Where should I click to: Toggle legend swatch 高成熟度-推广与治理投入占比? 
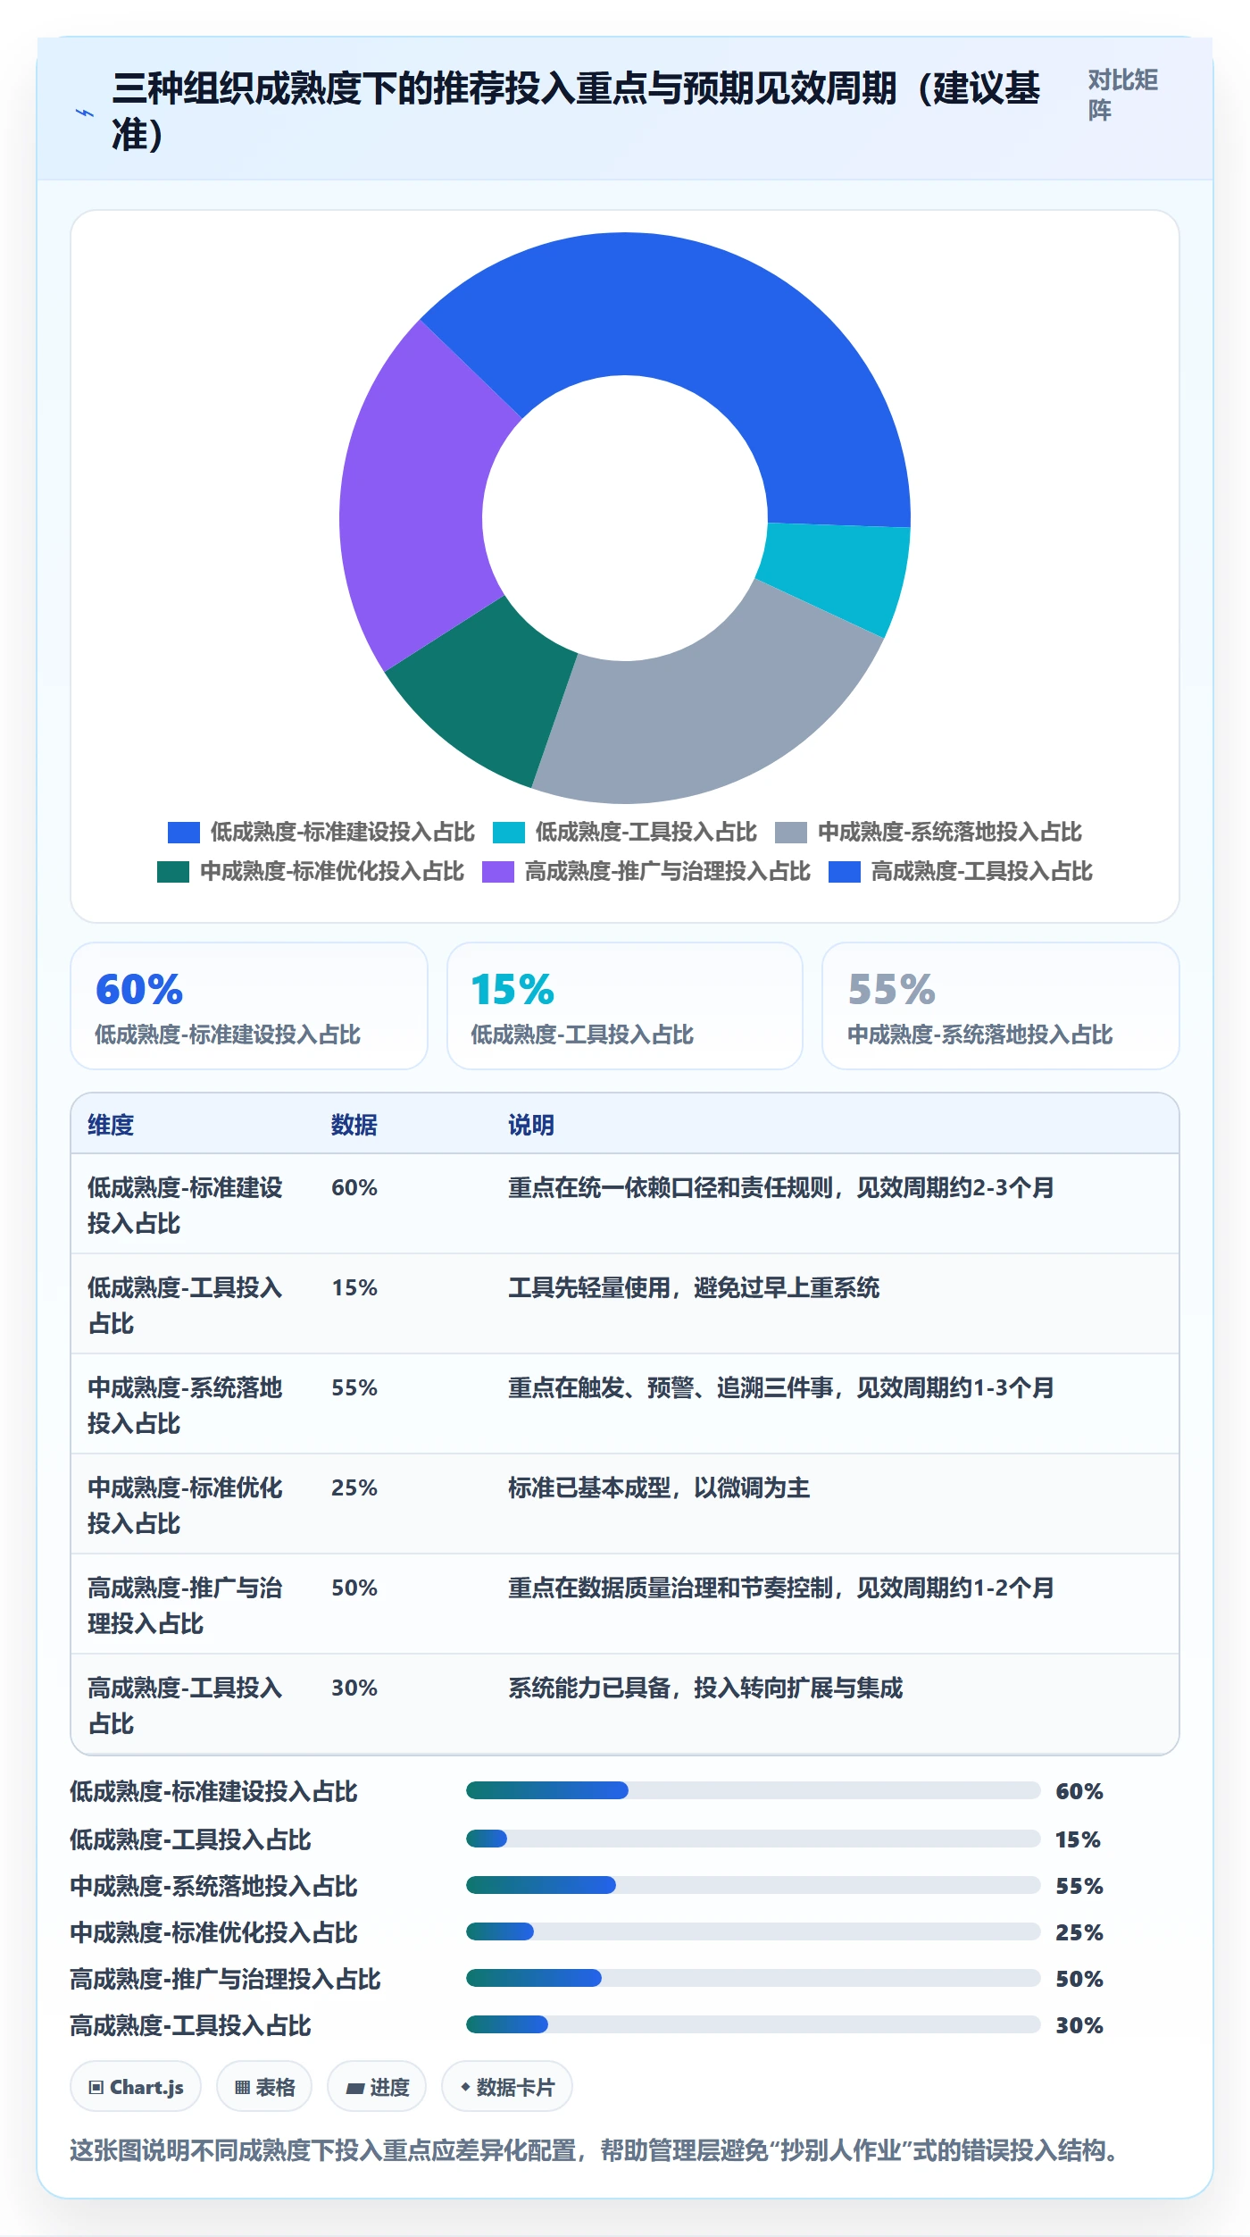point(497,872)
